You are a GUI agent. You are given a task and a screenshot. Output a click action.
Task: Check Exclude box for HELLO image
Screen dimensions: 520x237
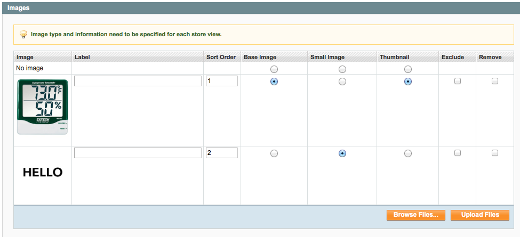[x=457, y=153]
